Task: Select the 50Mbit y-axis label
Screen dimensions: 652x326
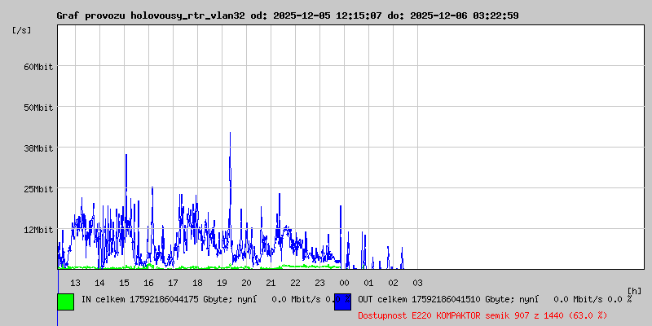Action: click(38, 108)
